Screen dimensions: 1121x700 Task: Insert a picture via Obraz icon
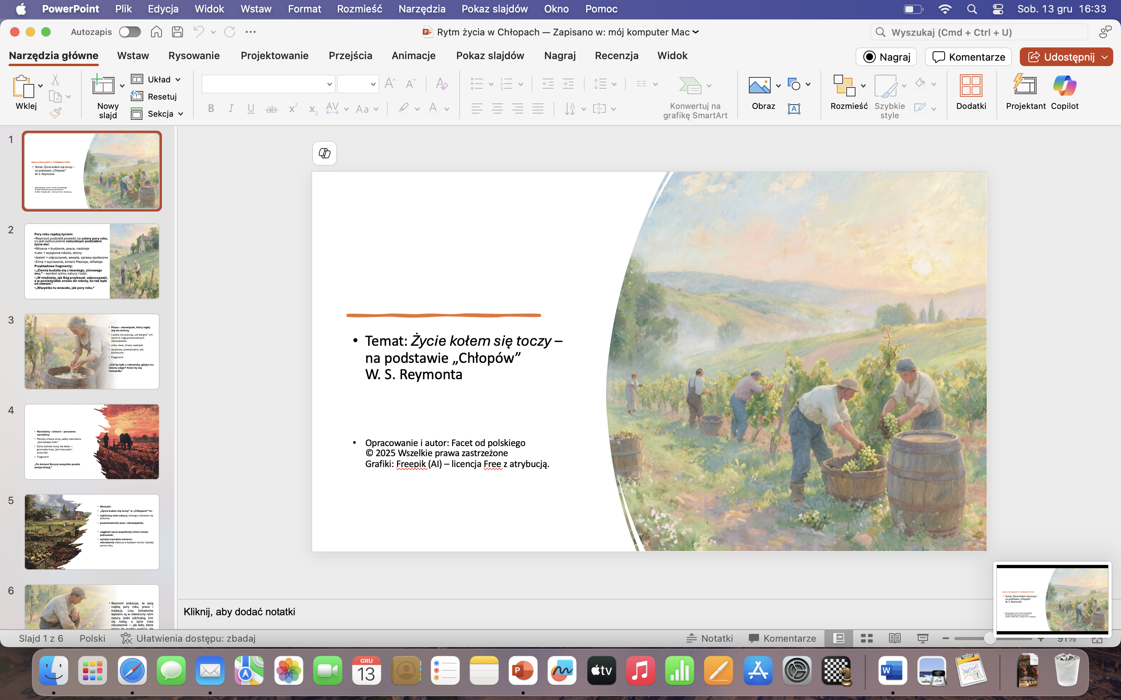coord(759,86)
